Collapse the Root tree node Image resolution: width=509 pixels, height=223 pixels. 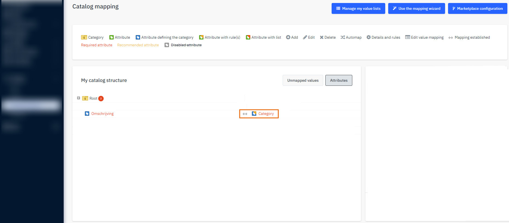coord(79,98)
